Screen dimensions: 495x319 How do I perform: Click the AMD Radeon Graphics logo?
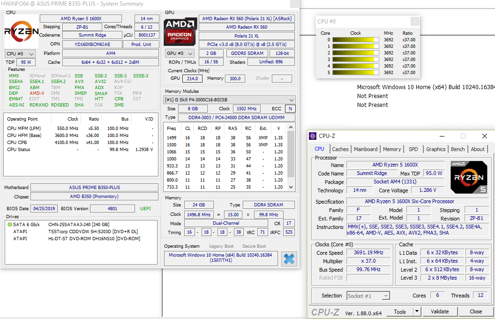tap(180, 31)
